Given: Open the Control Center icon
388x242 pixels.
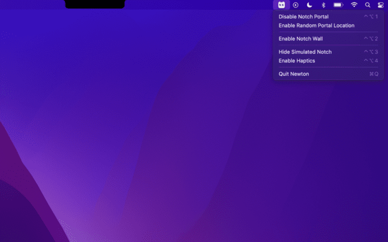Looking at the screenshot, I should (x=380, y=5).
